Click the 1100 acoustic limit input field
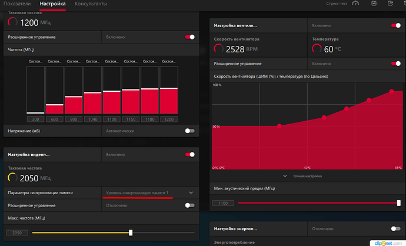Screen dimensions: 406x246 point(223,203)
